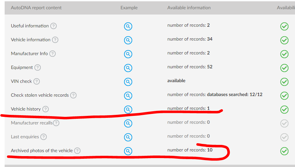This screenshot has width=295, height=167.
Task: Open the stolen vehicle records example magnifier
Action: pos(128,96)
